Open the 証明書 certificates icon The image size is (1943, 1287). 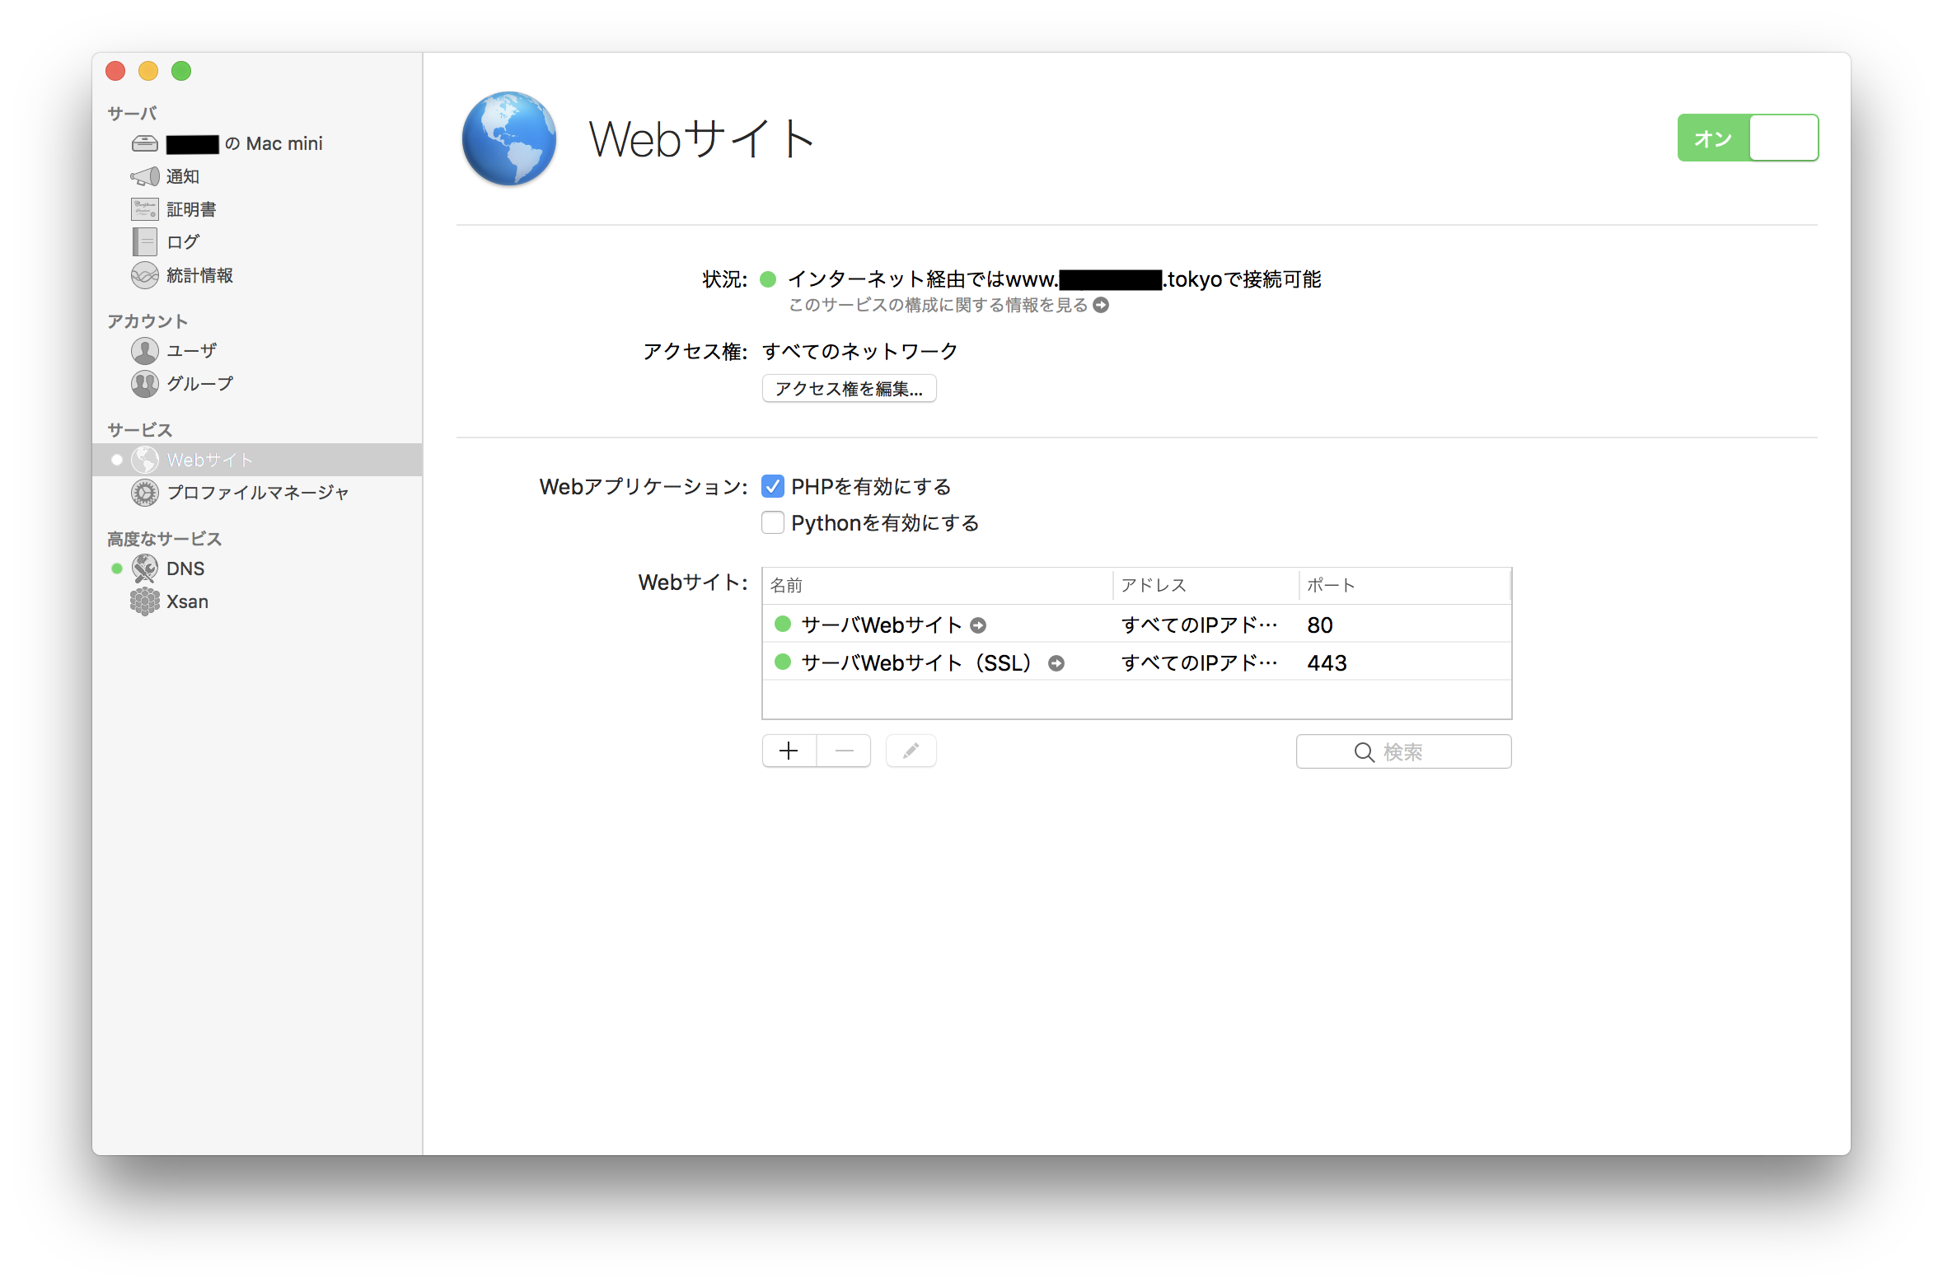[144, 209]
